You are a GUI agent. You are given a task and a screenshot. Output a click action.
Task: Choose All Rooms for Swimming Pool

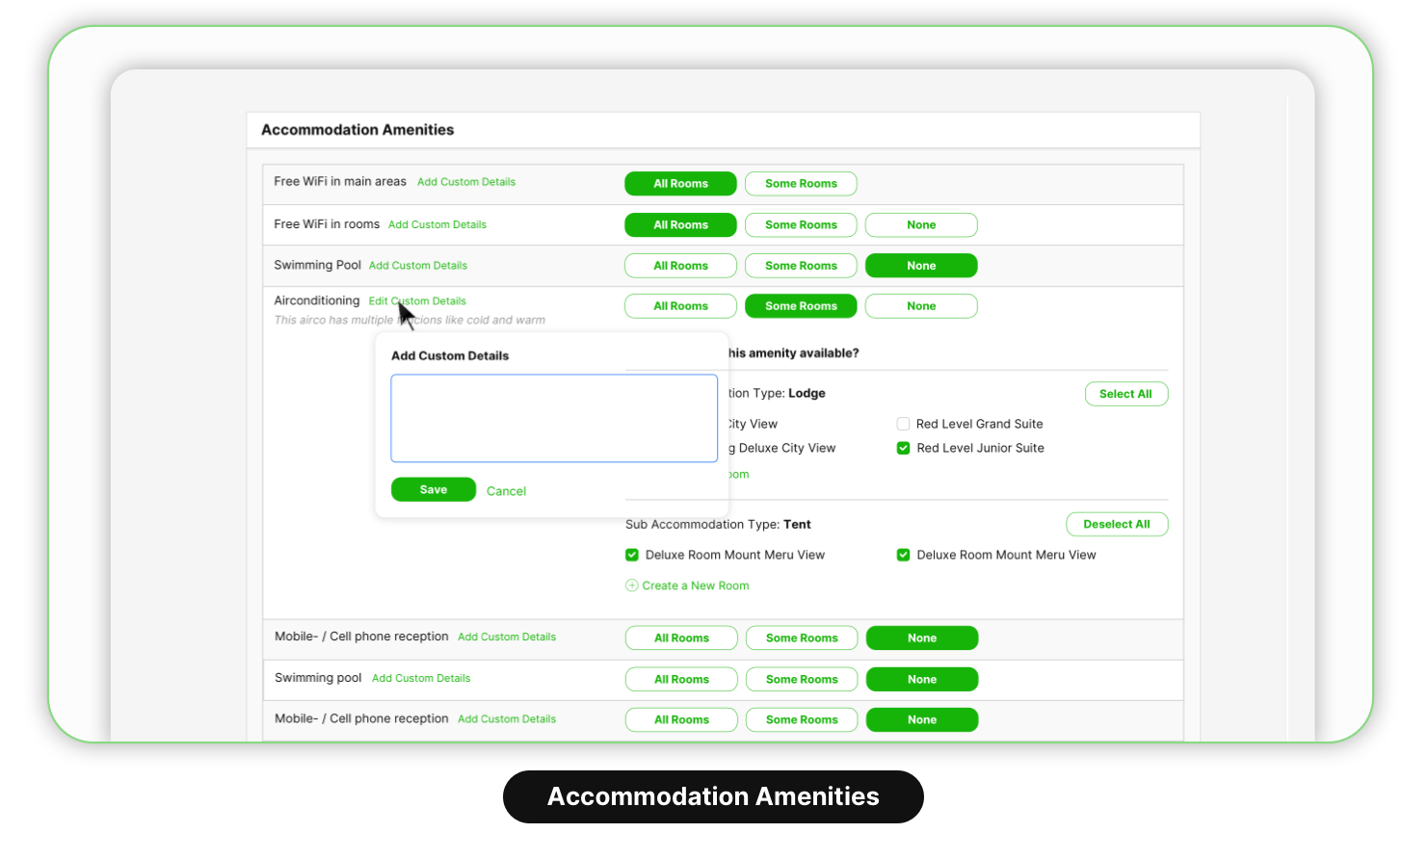680,266
